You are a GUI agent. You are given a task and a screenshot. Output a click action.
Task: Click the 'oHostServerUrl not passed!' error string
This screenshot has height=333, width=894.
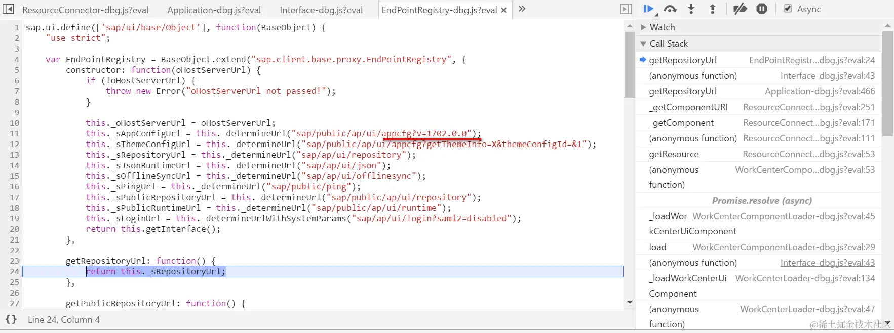256,91
